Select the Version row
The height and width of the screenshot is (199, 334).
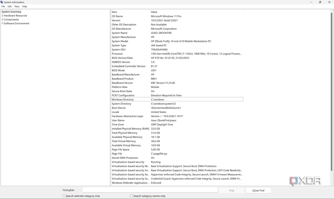tap(177, 21)
